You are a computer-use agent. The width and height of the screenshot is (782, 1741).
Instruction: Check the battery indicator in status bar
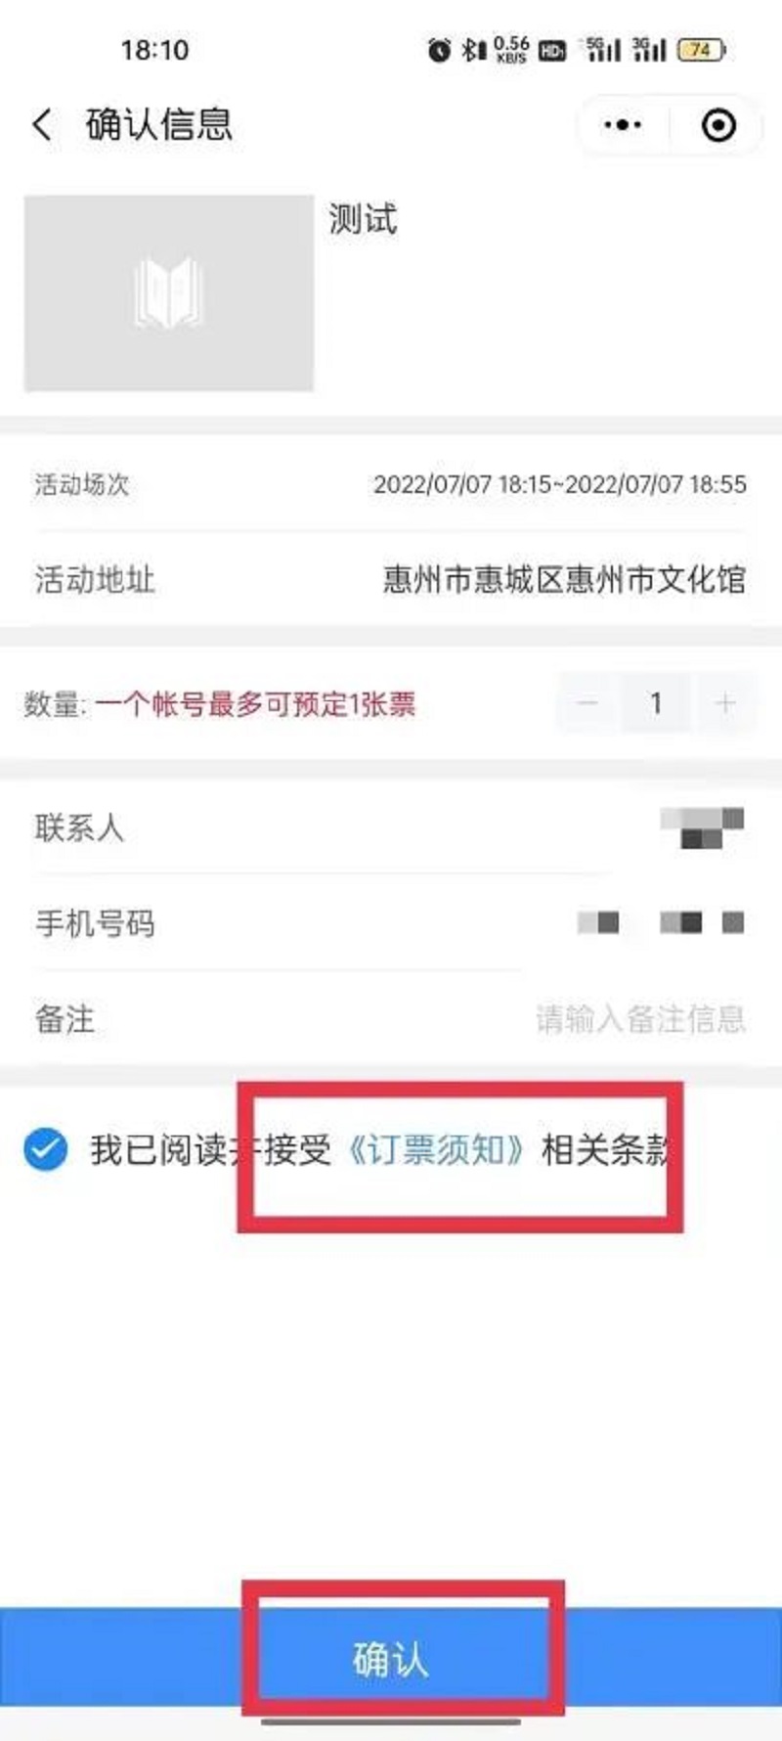pos(703,49)
